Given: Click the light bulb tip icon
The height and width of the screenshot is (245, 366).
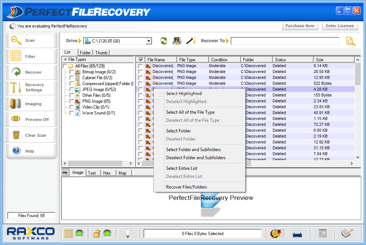Looking at the screenshot, I should click(x=127, y=233).
